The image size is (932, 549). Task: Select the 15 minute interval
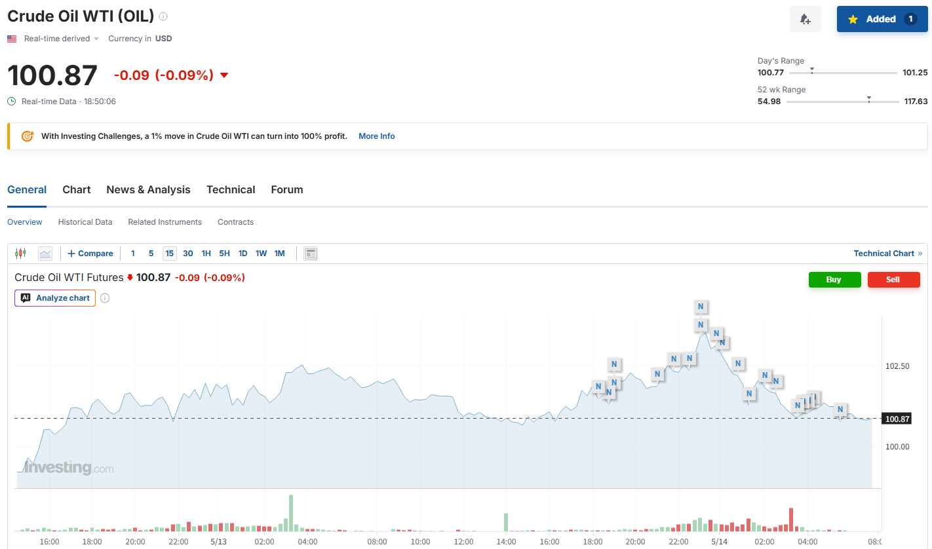[x=170, y=254]
